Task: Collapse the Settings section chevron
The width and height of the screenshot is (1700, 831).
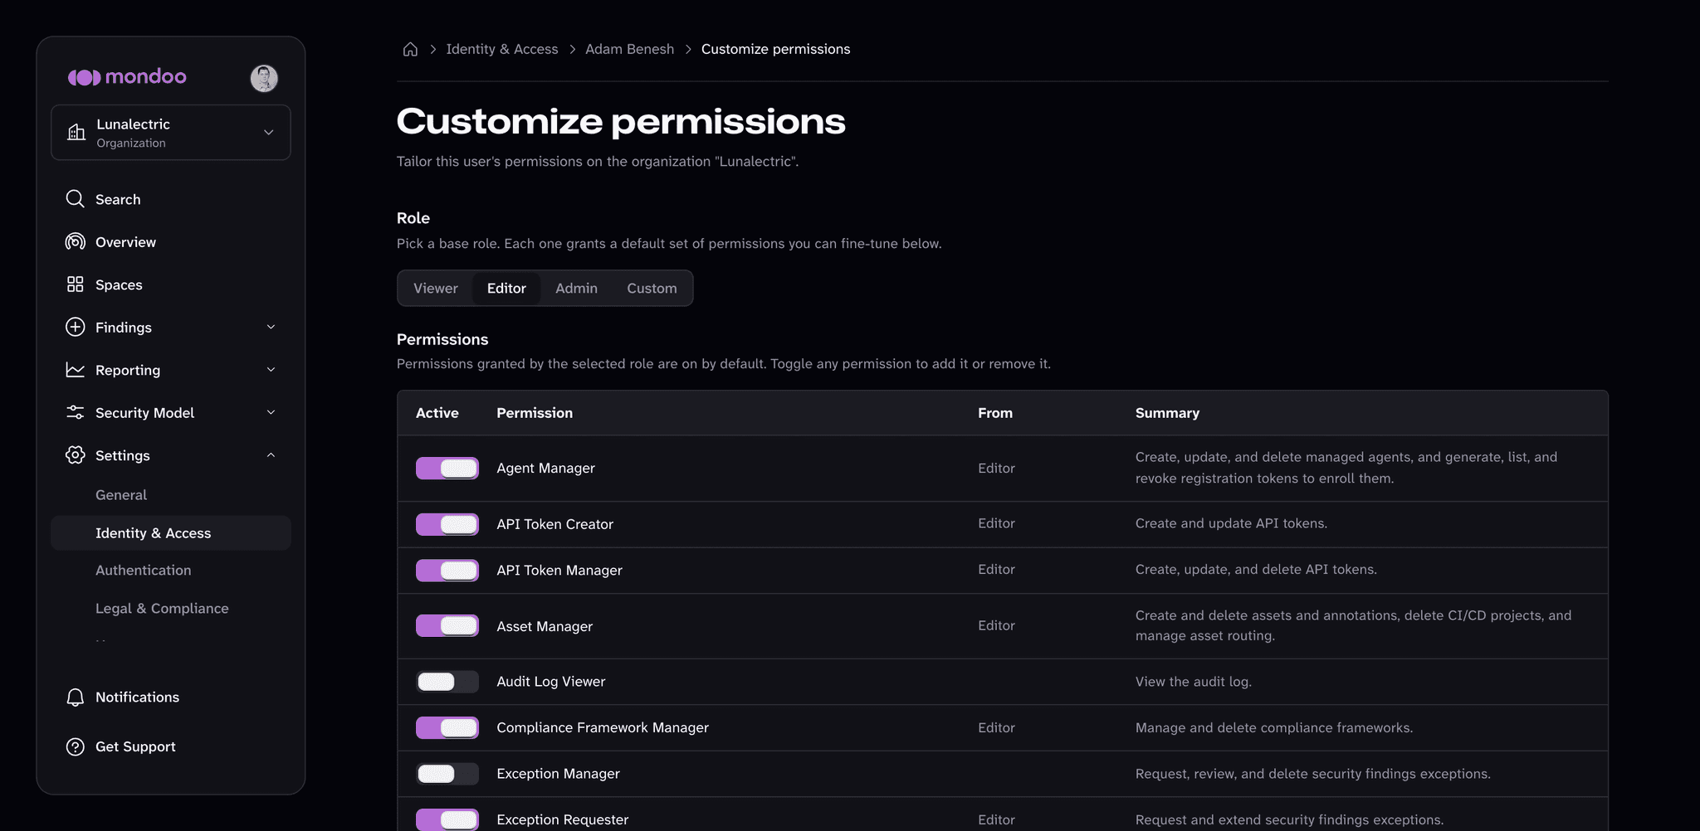Action: (271, 455)
